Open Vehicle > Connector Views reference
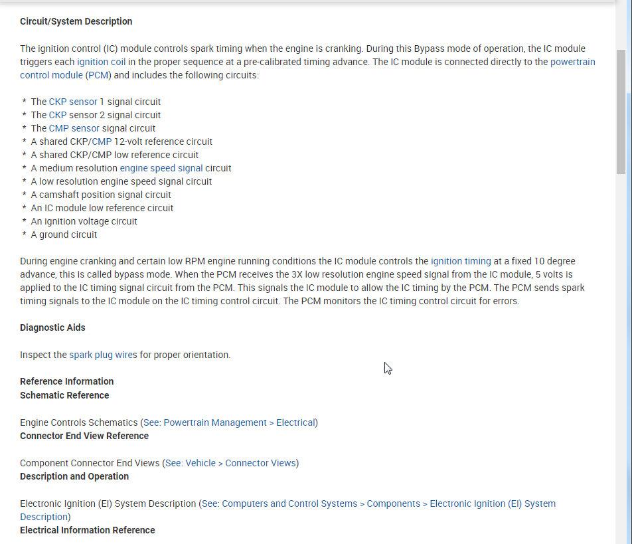The width and height of the screenshot is (632, 544). pyautogui.click(x=230, y=463)
